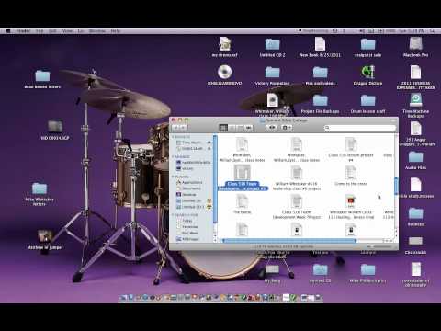Switch Finder to list view
Screen dimensions: 441x331
(232, 127)
